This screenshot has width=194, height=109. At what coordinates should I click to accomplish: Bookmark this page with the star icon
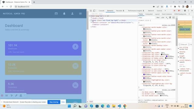pos(162,7)
